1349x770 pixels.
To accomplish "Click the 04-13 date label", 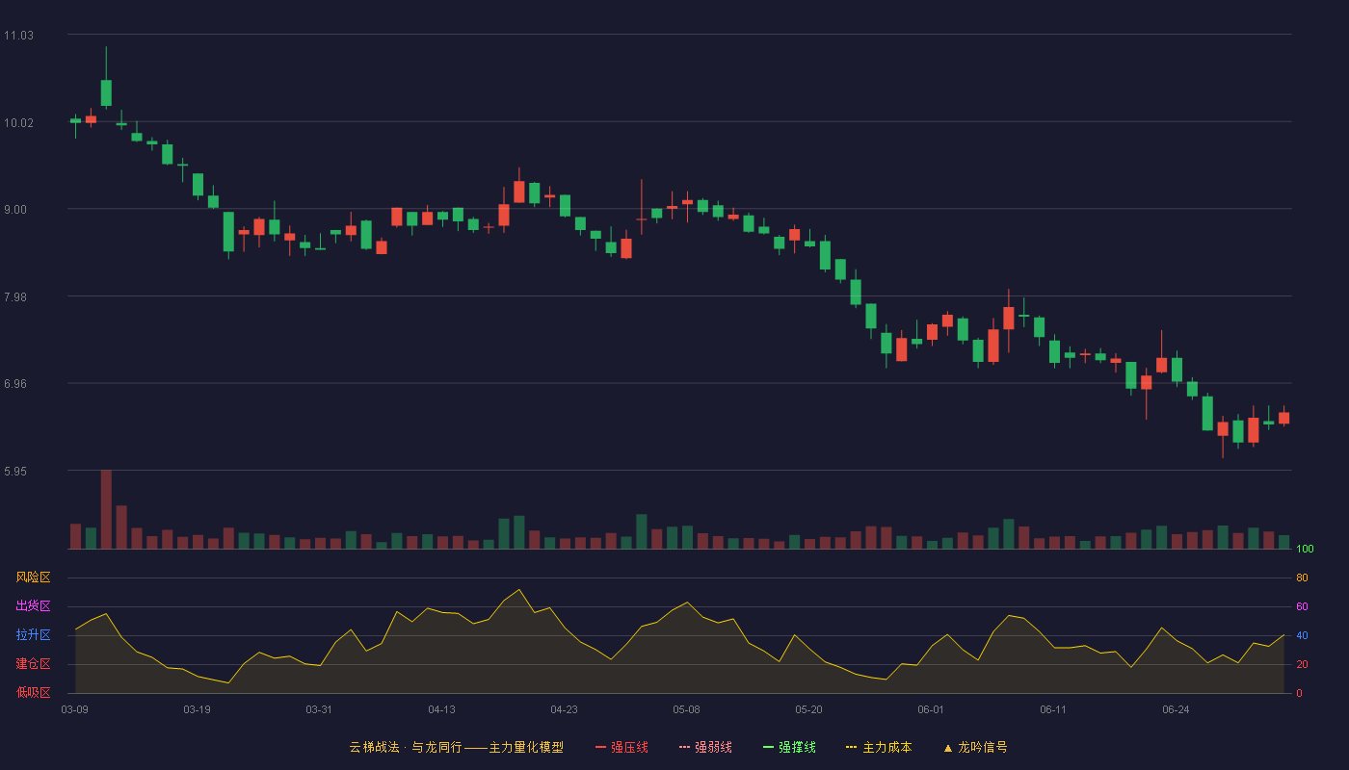I will (441, 709).
